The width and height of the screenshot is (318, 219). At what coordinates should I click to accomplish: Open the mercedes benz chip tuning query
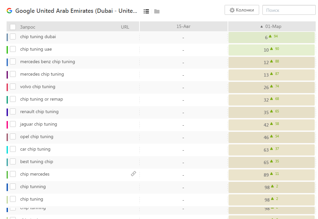point(47,61)
